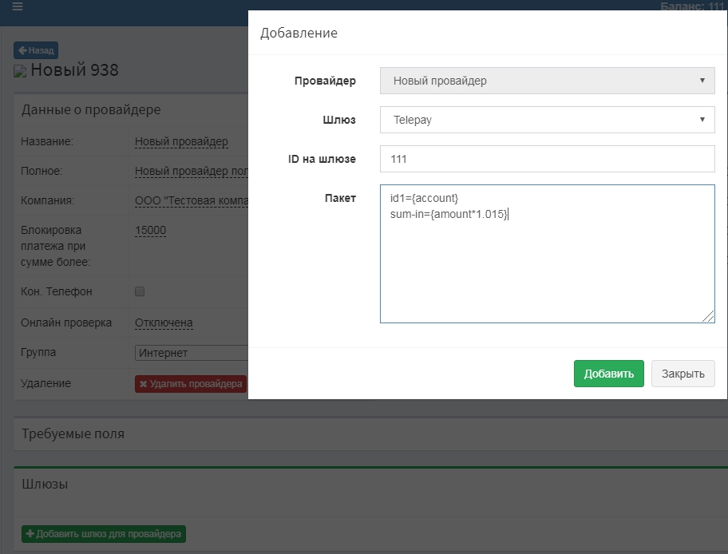Open the Шлюз dropdown with Telepay
Viewport: 728px width, 554px height.
(x=547, y=120)
